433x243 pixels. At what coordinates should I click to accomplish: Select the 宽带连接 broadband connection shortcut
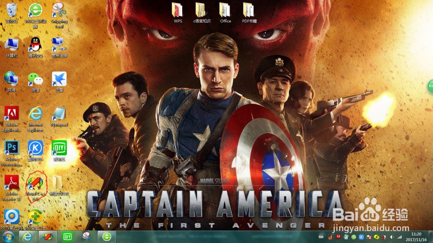59,48
